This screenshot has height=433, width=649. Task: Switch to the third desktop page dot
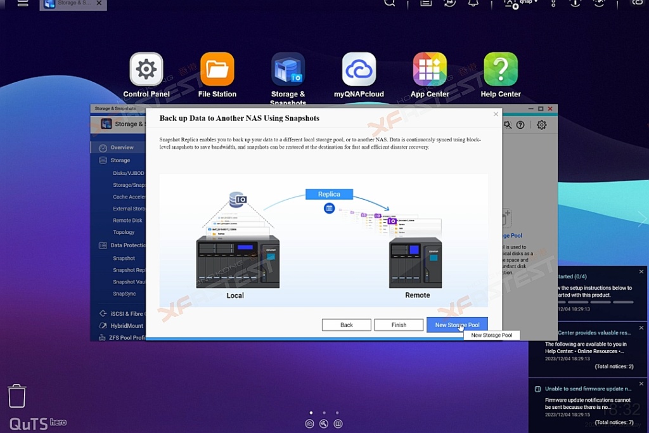click(x=337, y=413)
